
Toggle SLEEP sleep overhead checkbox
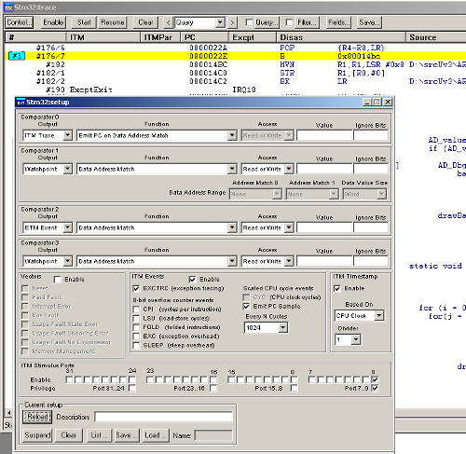click(136, 346)
